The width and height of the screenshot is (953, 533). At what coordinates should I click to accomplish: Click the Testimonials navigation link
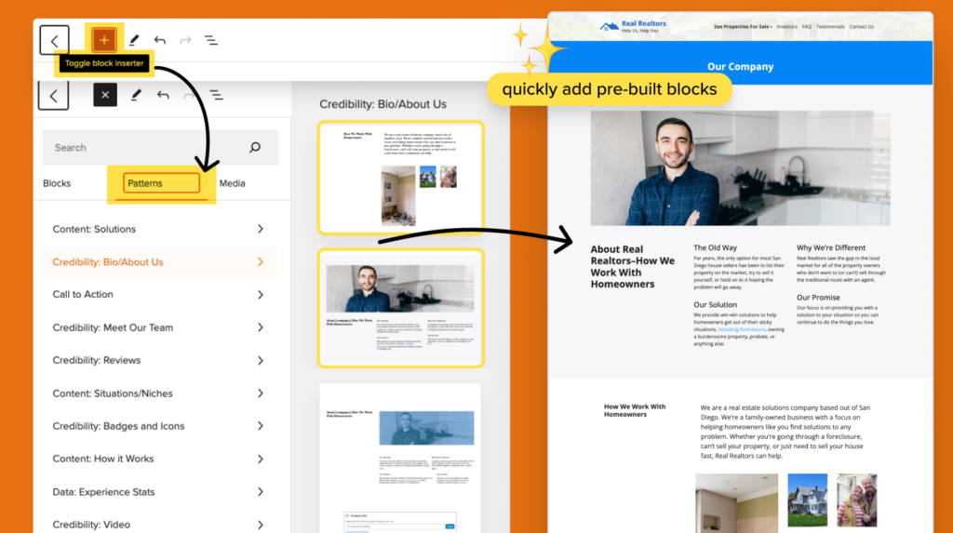tap(830, 27)
